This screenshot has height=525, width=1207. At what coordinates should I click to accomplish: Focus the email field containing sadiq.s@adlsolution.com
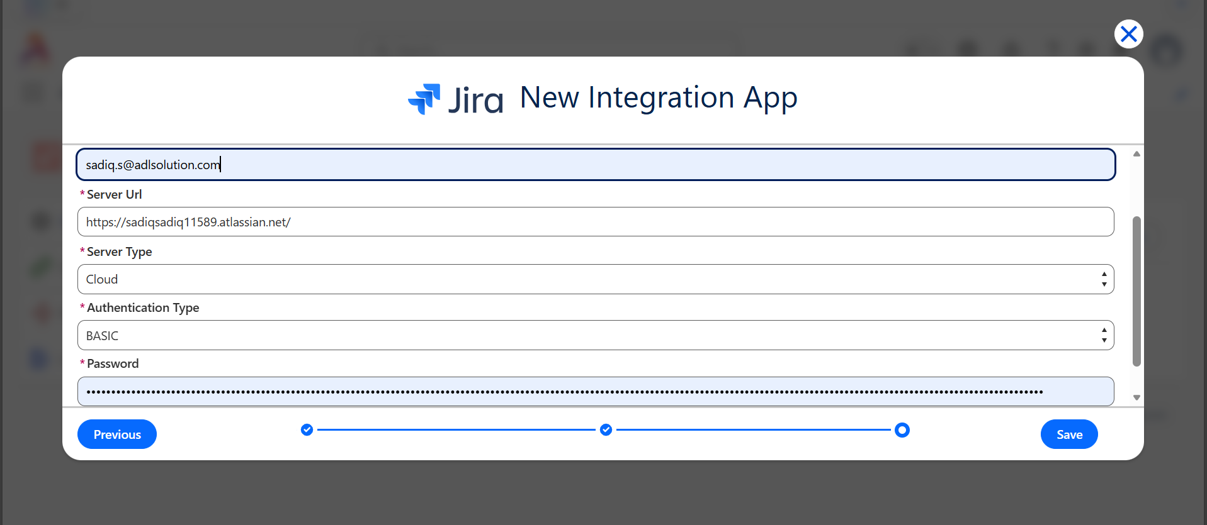596,165
